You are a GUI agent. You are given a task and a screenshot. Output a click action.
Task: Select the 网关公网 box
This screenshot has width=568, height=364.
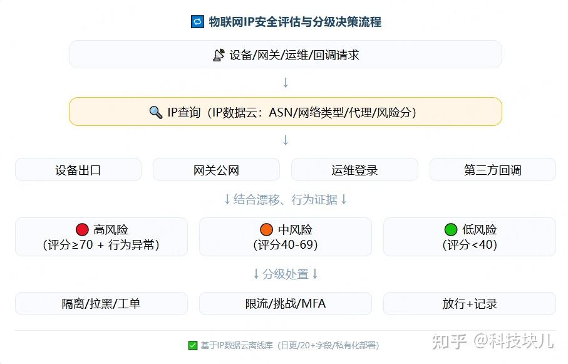(216, 170)
